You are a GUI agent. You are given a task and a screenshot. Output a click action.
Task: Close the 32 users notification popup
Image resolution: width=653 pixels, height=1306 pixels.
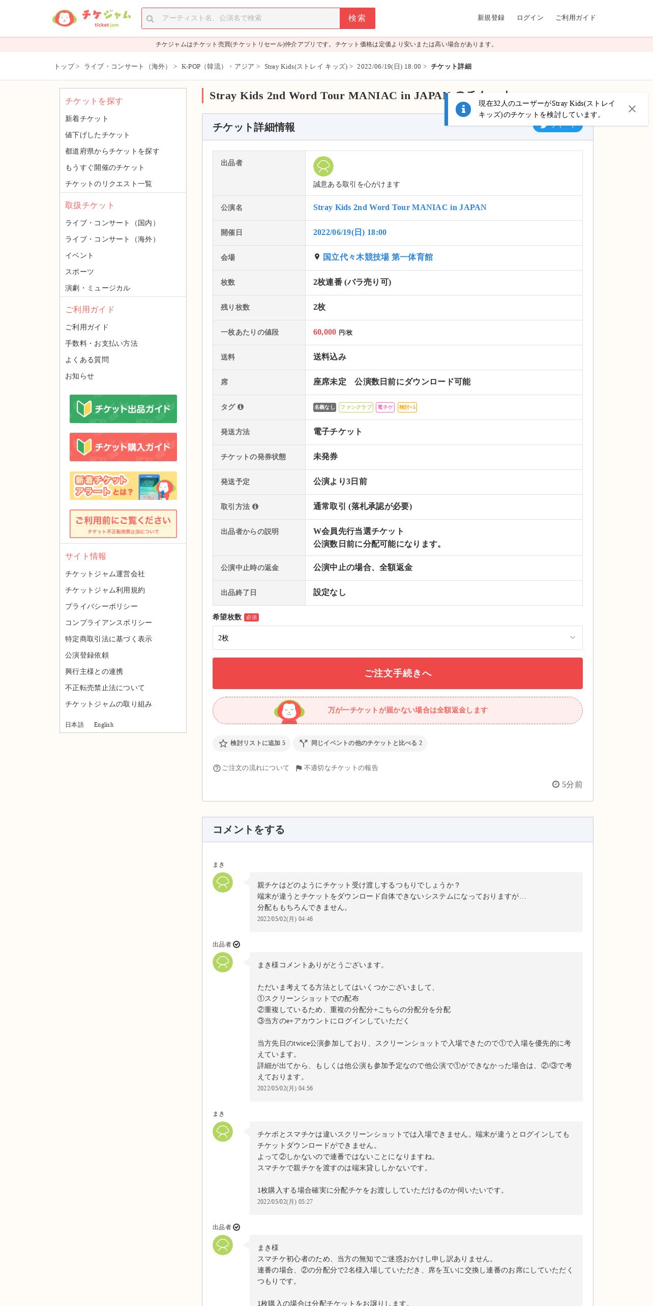632,109
